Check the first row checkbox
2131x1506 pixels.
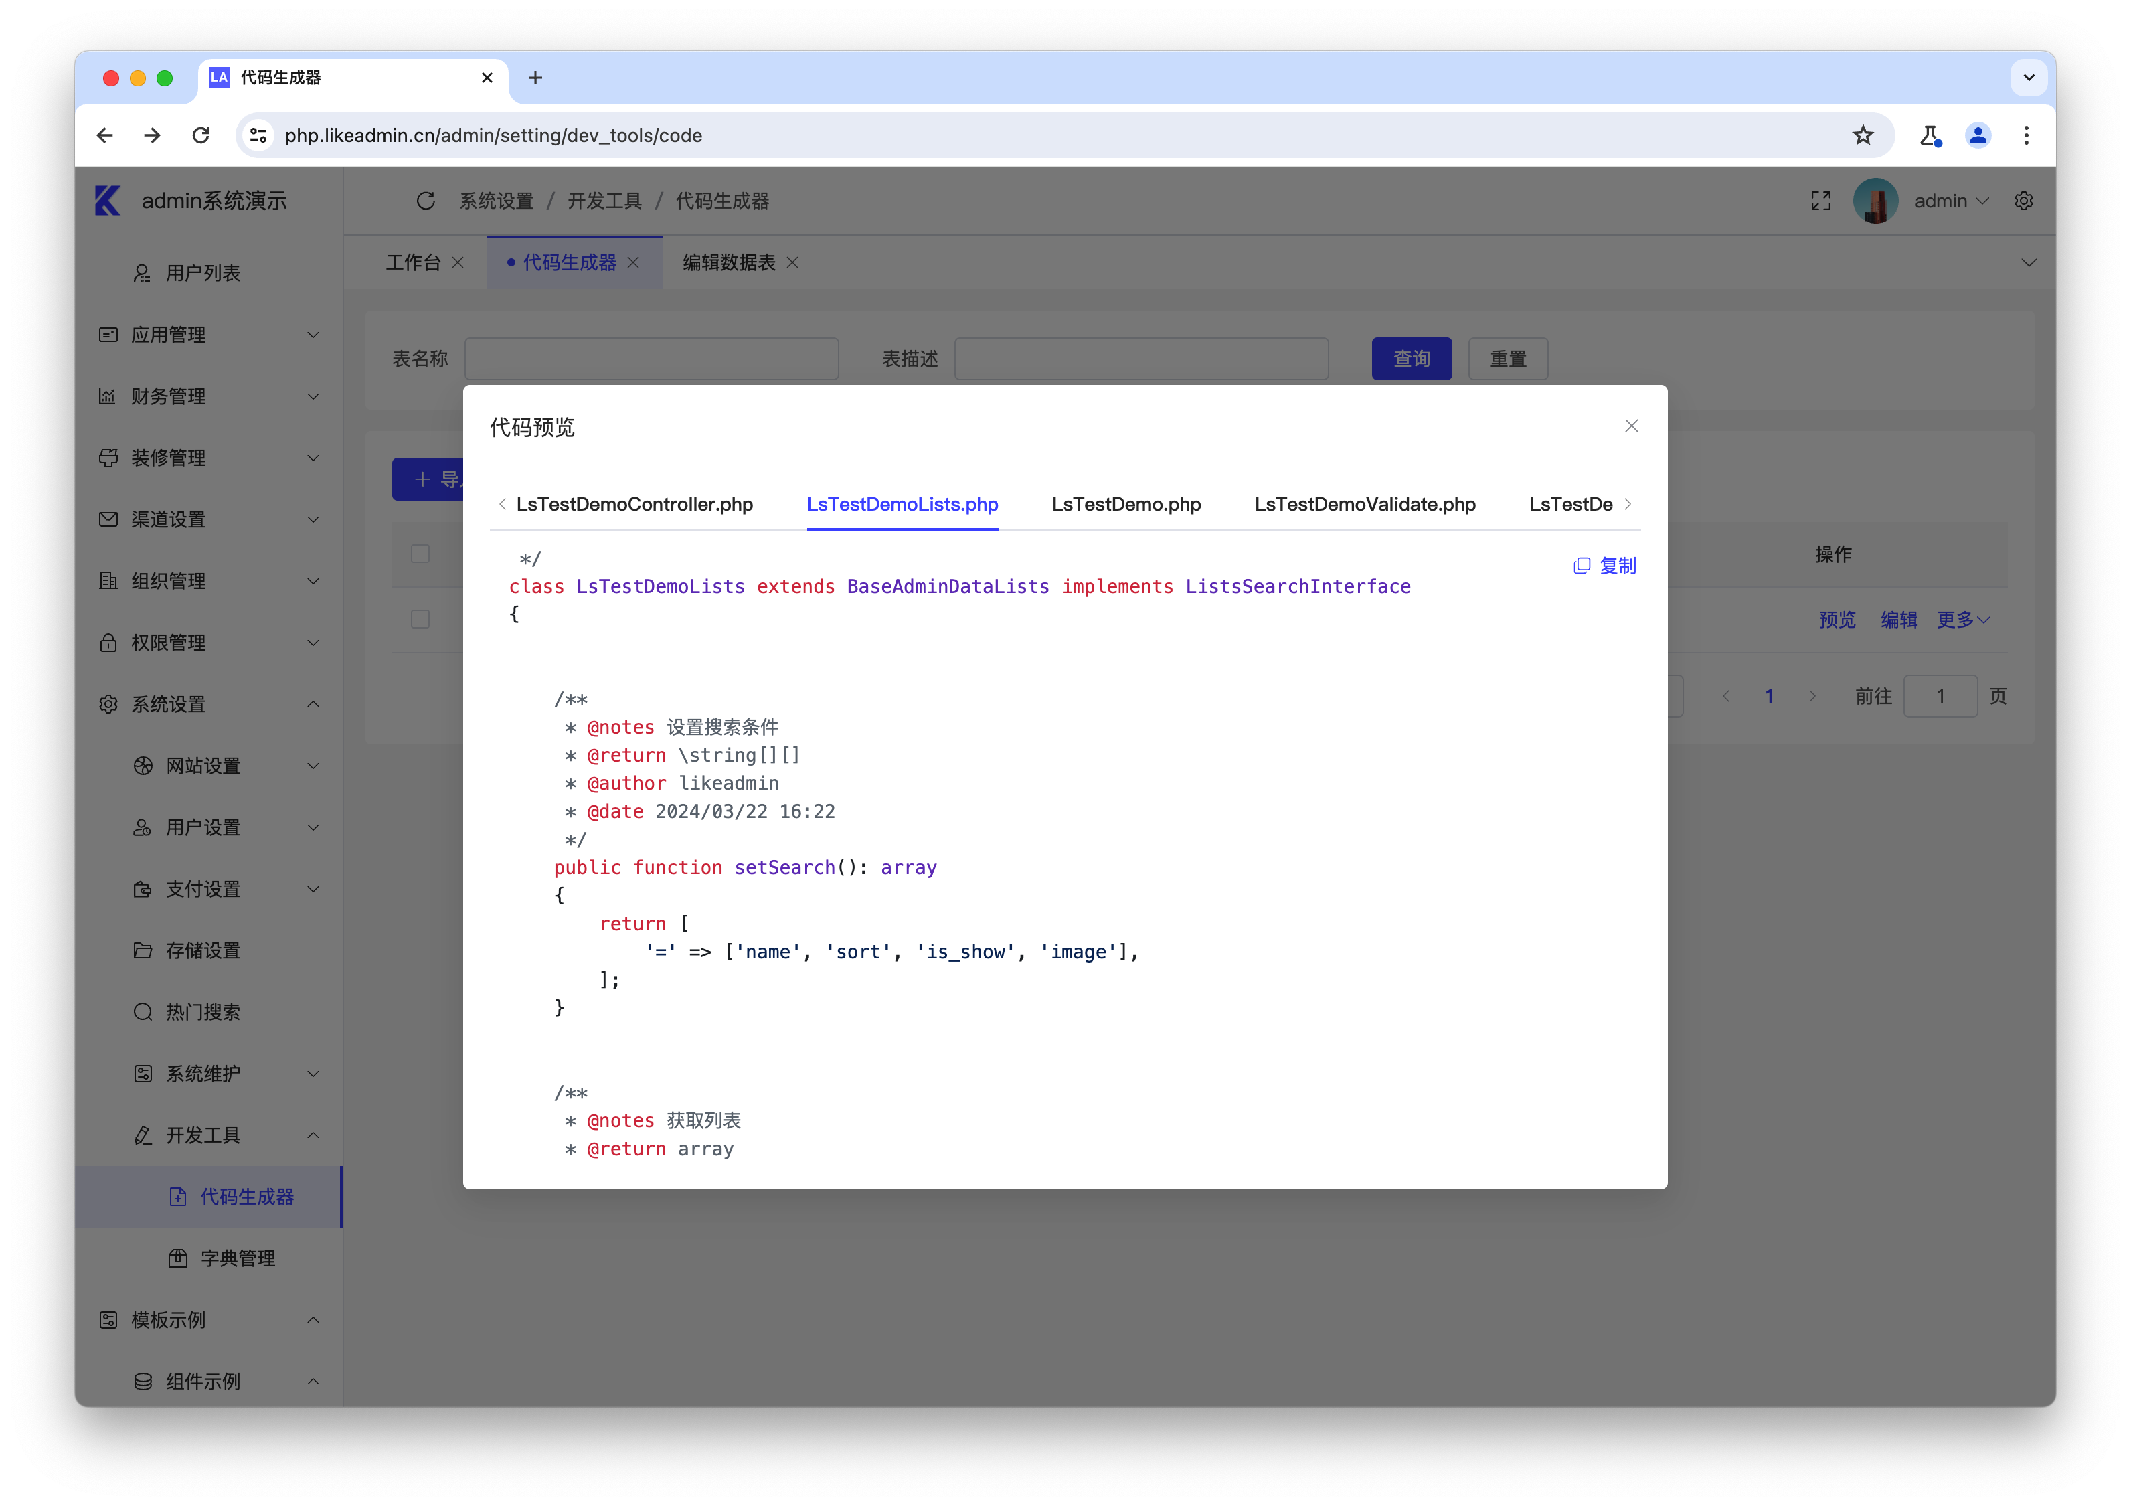[x=420, y=618]
